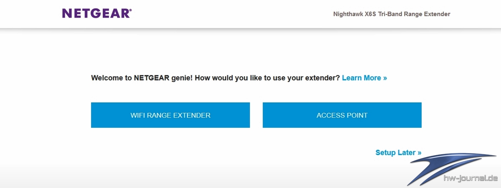Choose the WIFI RANGE EXTENDER mode
501x188 pixels.
(x=170, y=115)
